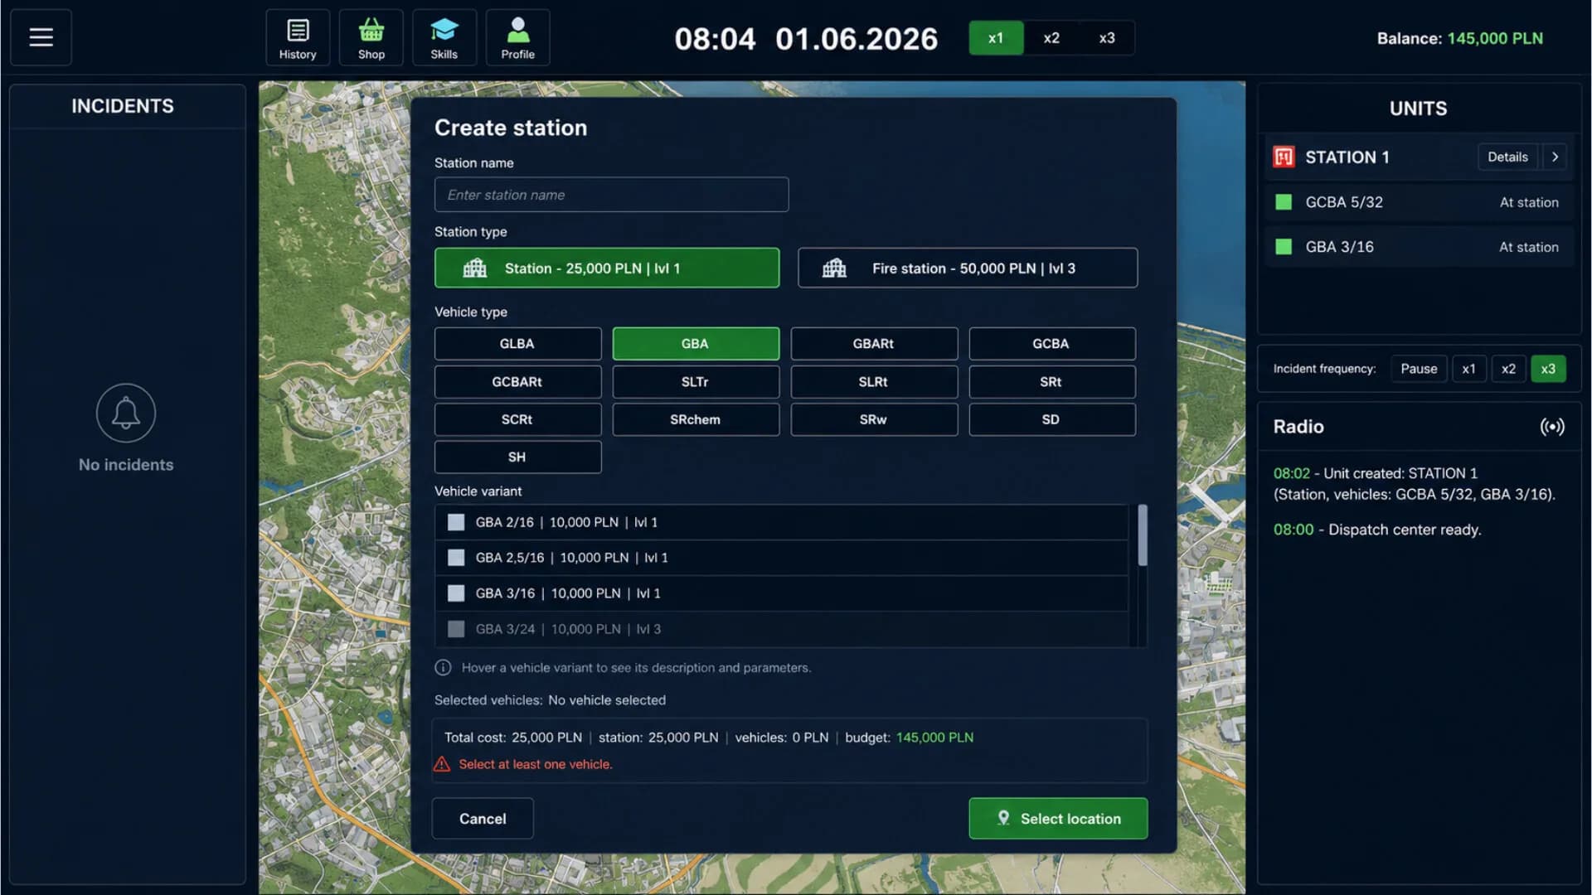1592x895 pixels.
Task: Select the SRchem vehicle type
Action: tap(695, 419)
